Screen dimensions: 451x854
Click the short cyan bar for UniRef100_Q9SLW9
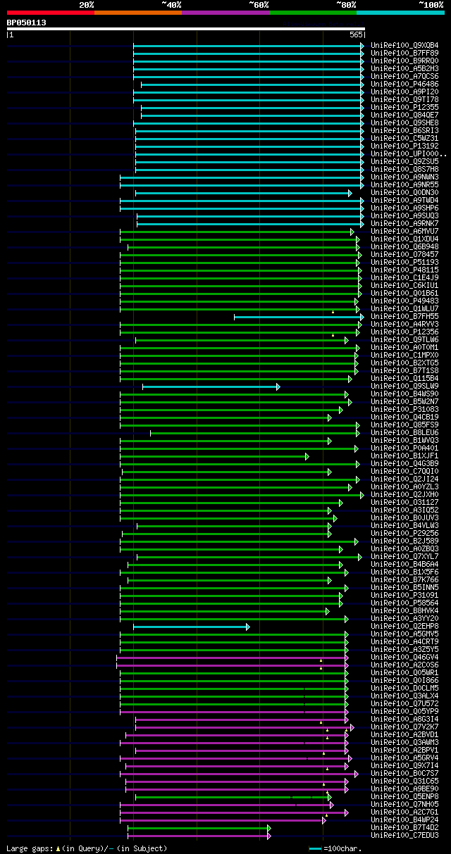click(x=211, y=387)
